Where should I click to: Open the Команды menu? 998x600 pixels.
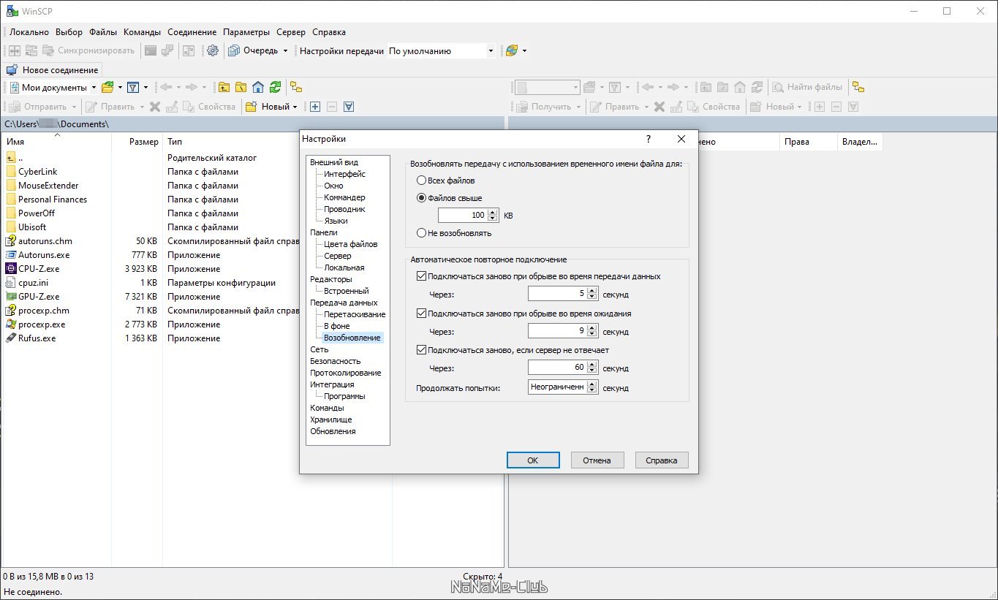click(x=143, y=32)
